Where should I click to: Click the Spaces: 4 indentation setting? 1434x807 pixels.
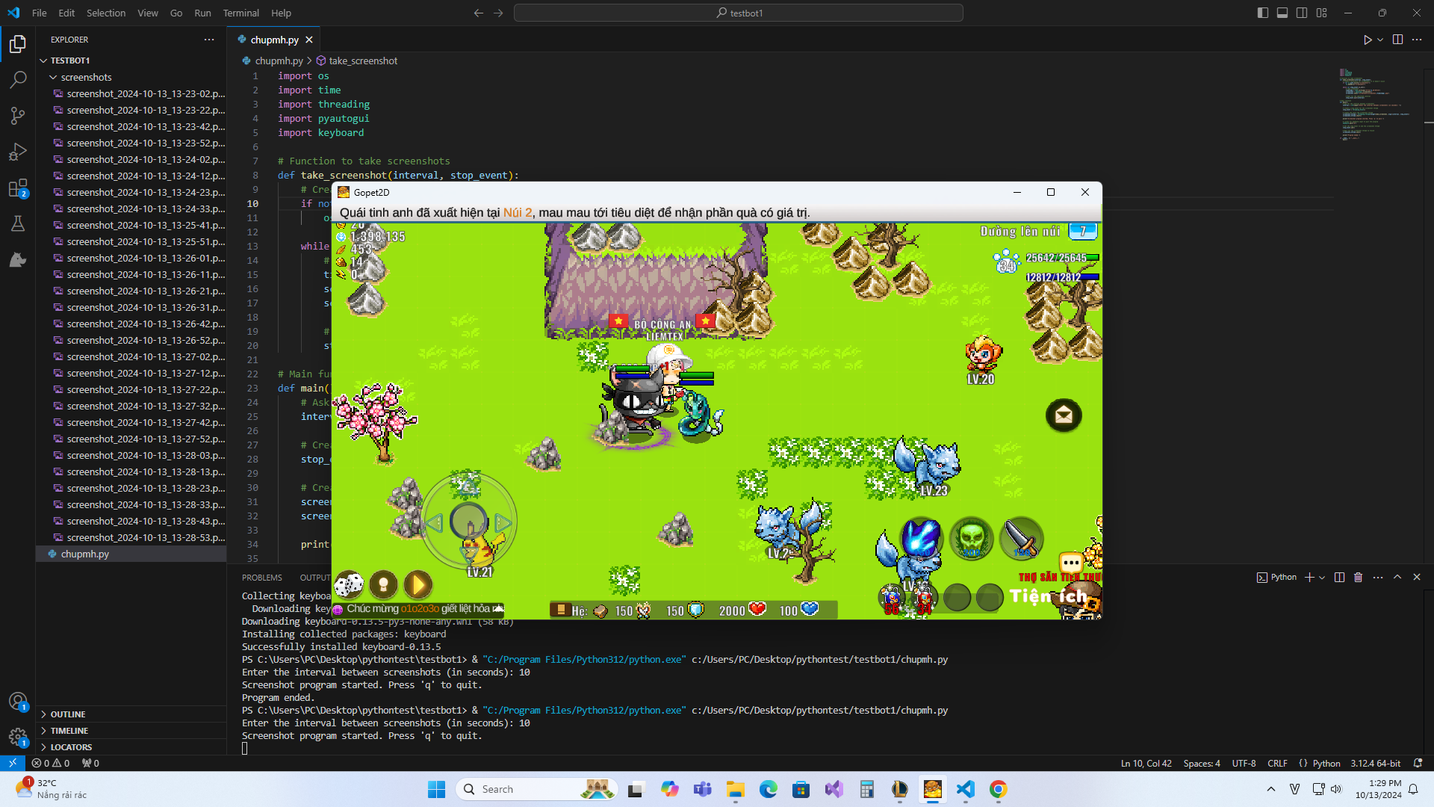point(1202,763)
